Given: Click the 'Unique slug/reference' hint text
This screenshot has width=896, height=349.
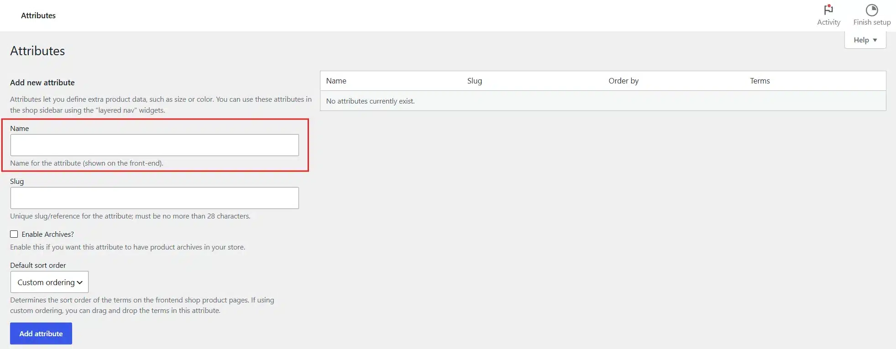Looking at the screenshot, I should [x=130, y=216].
